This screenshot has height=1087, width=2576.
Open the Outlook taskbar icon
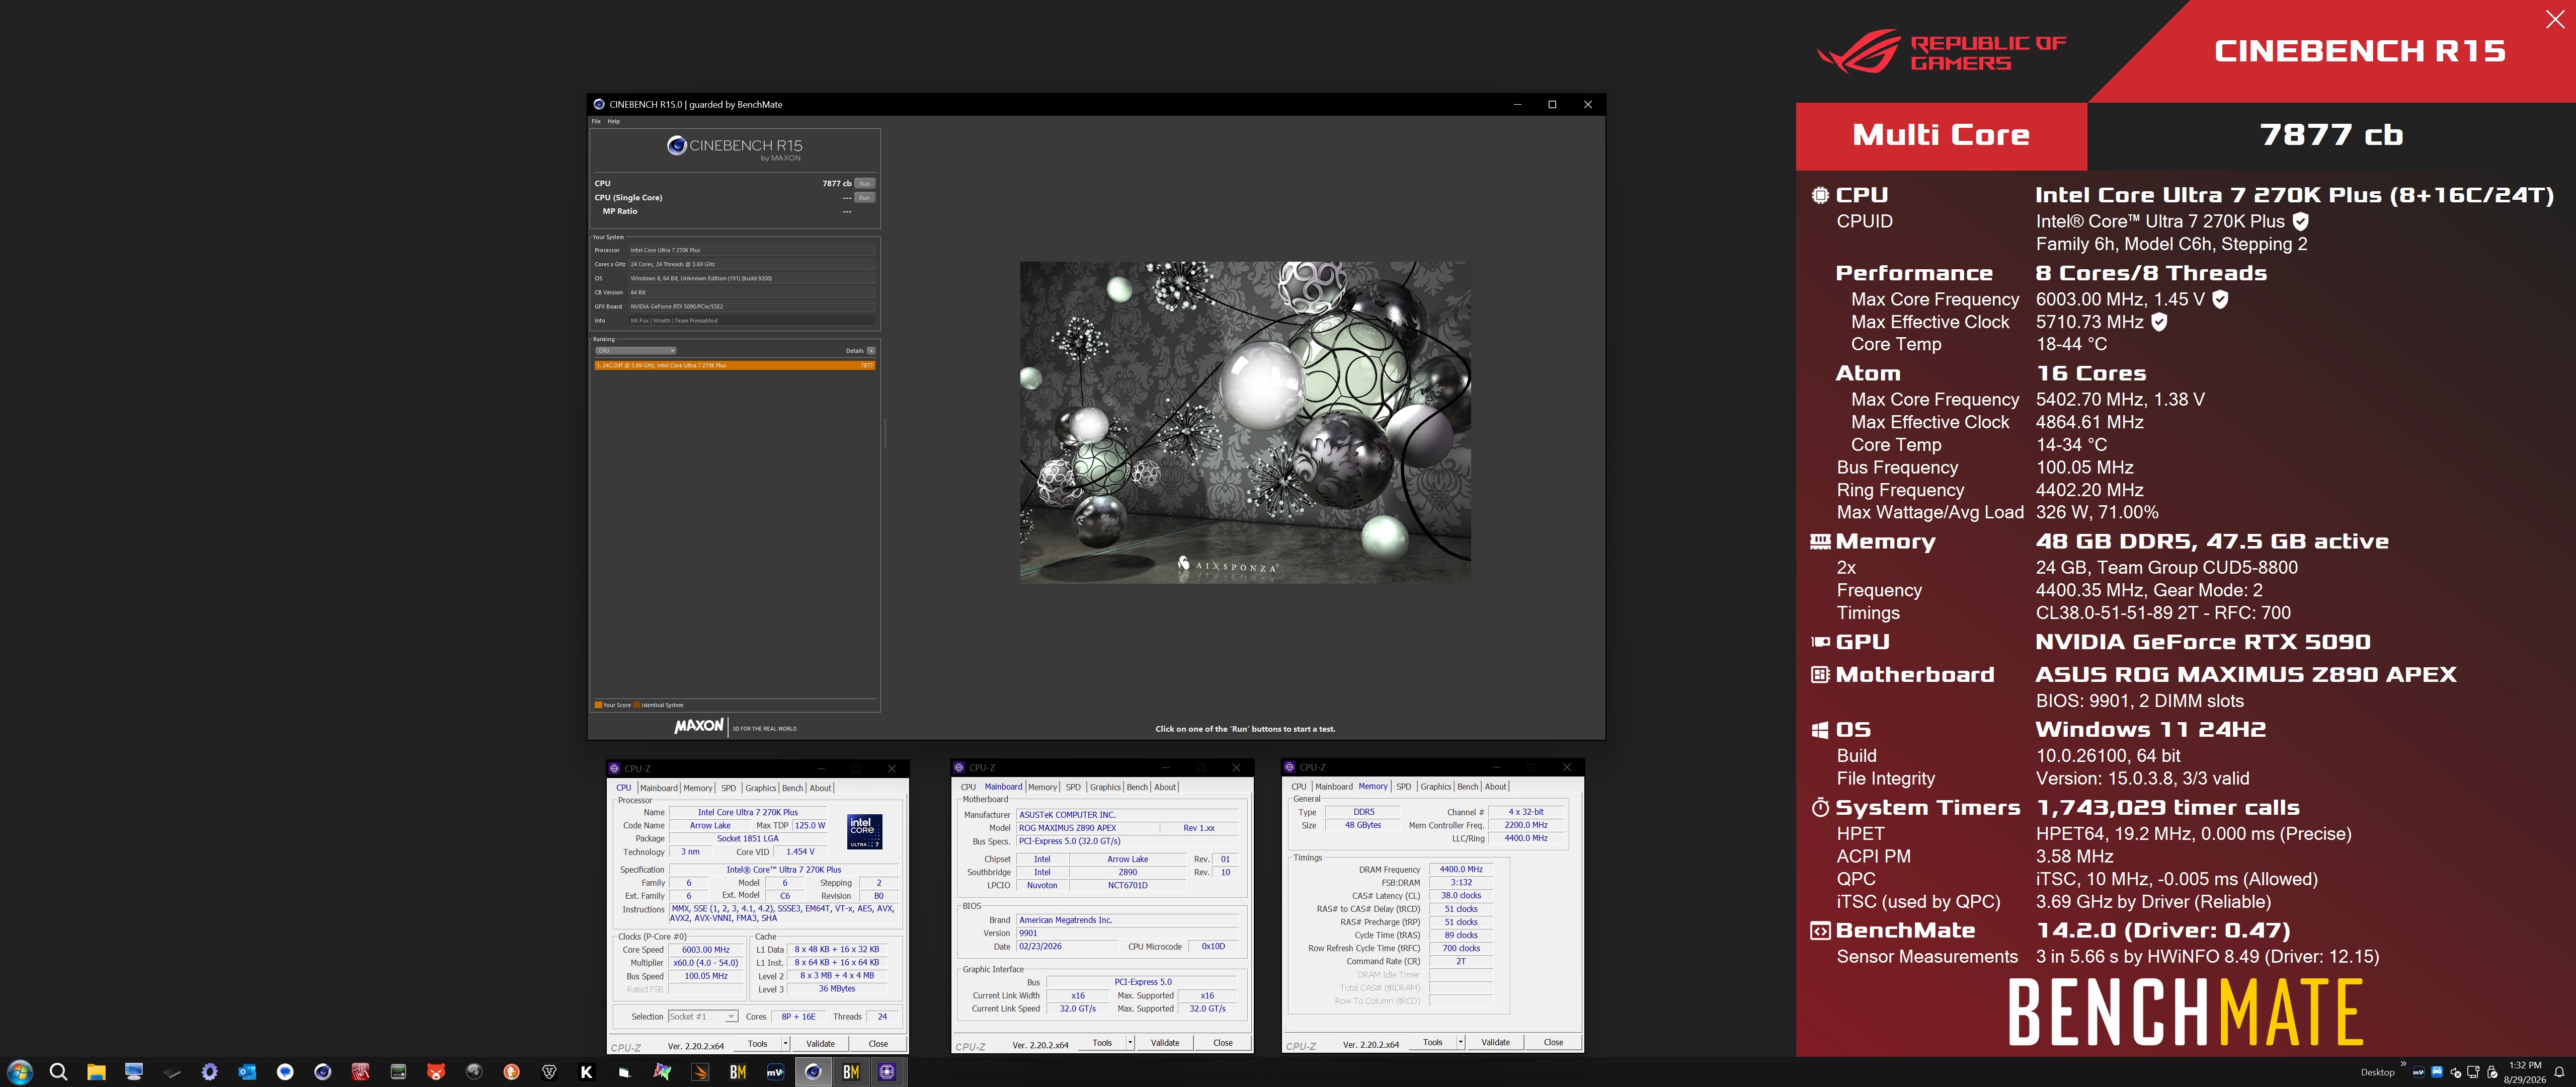tap(247, 1072)
